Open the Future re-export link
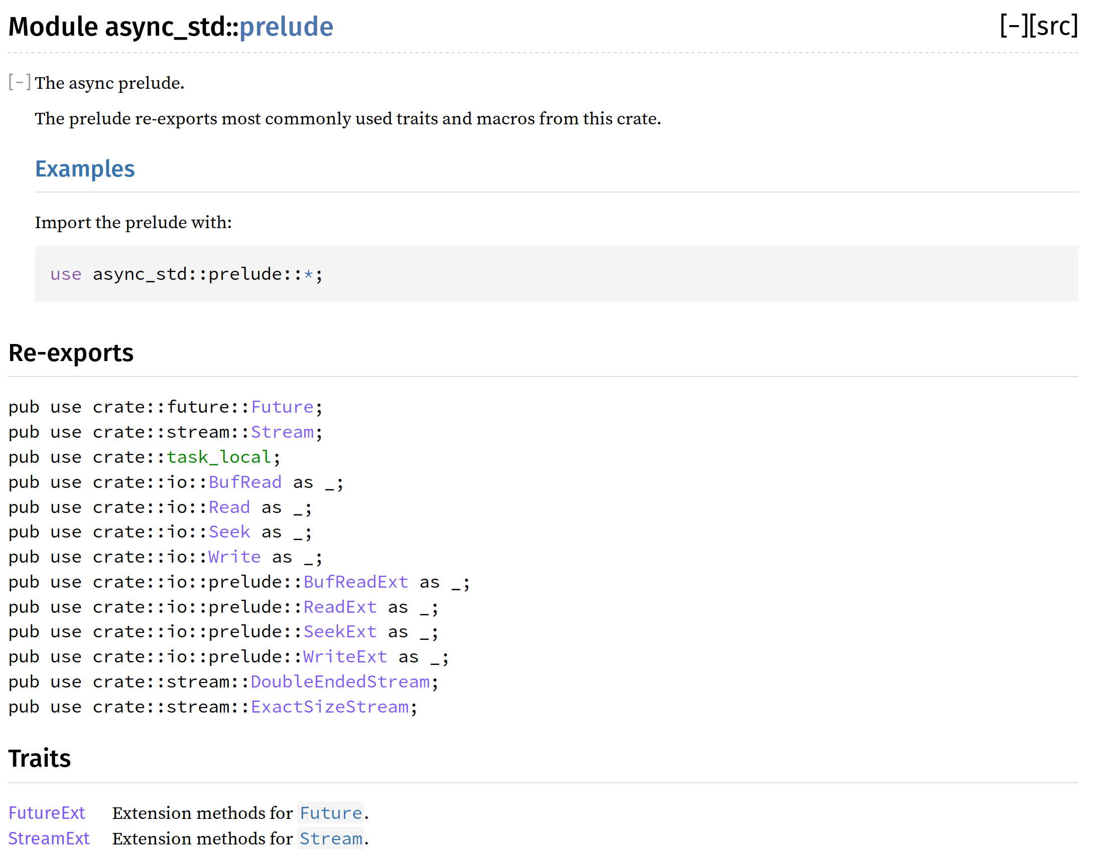Screen dimensions: 1094x858 pos(282,407)
